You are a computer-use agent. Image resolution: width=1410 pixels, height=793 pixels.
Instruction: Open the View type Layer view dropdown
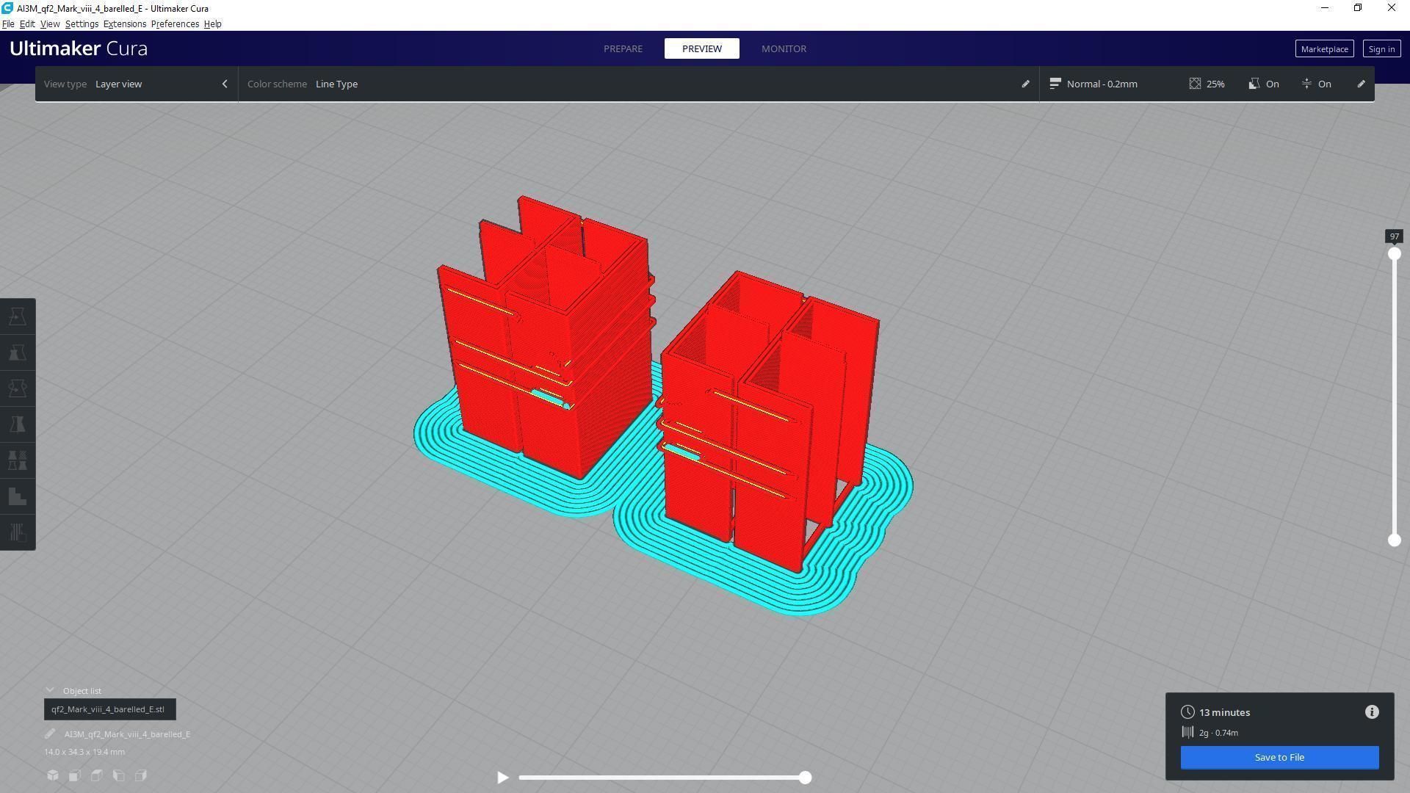coord(136,84)
